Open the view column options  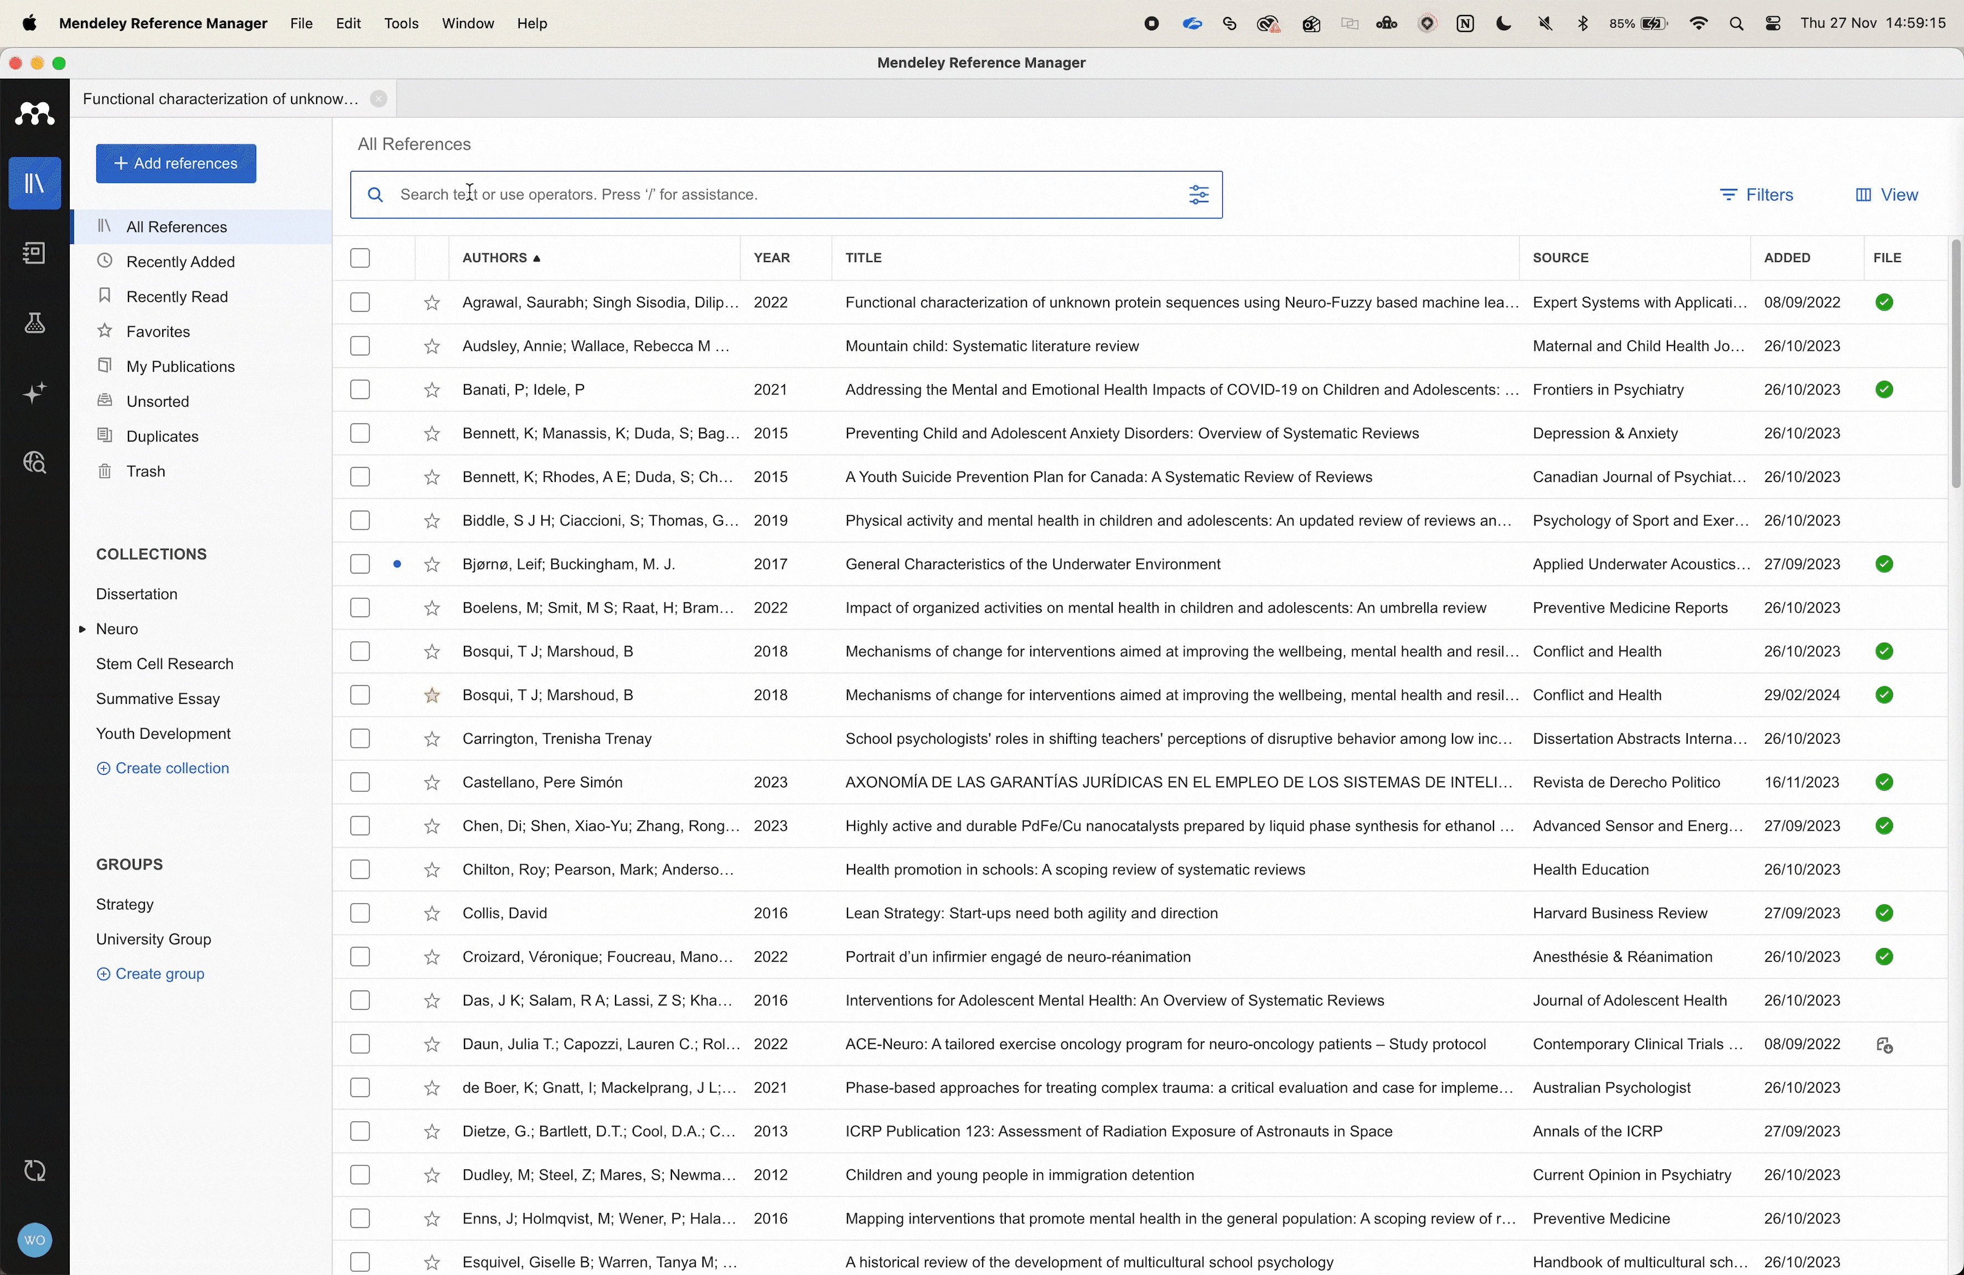(x=1887, y=195)
